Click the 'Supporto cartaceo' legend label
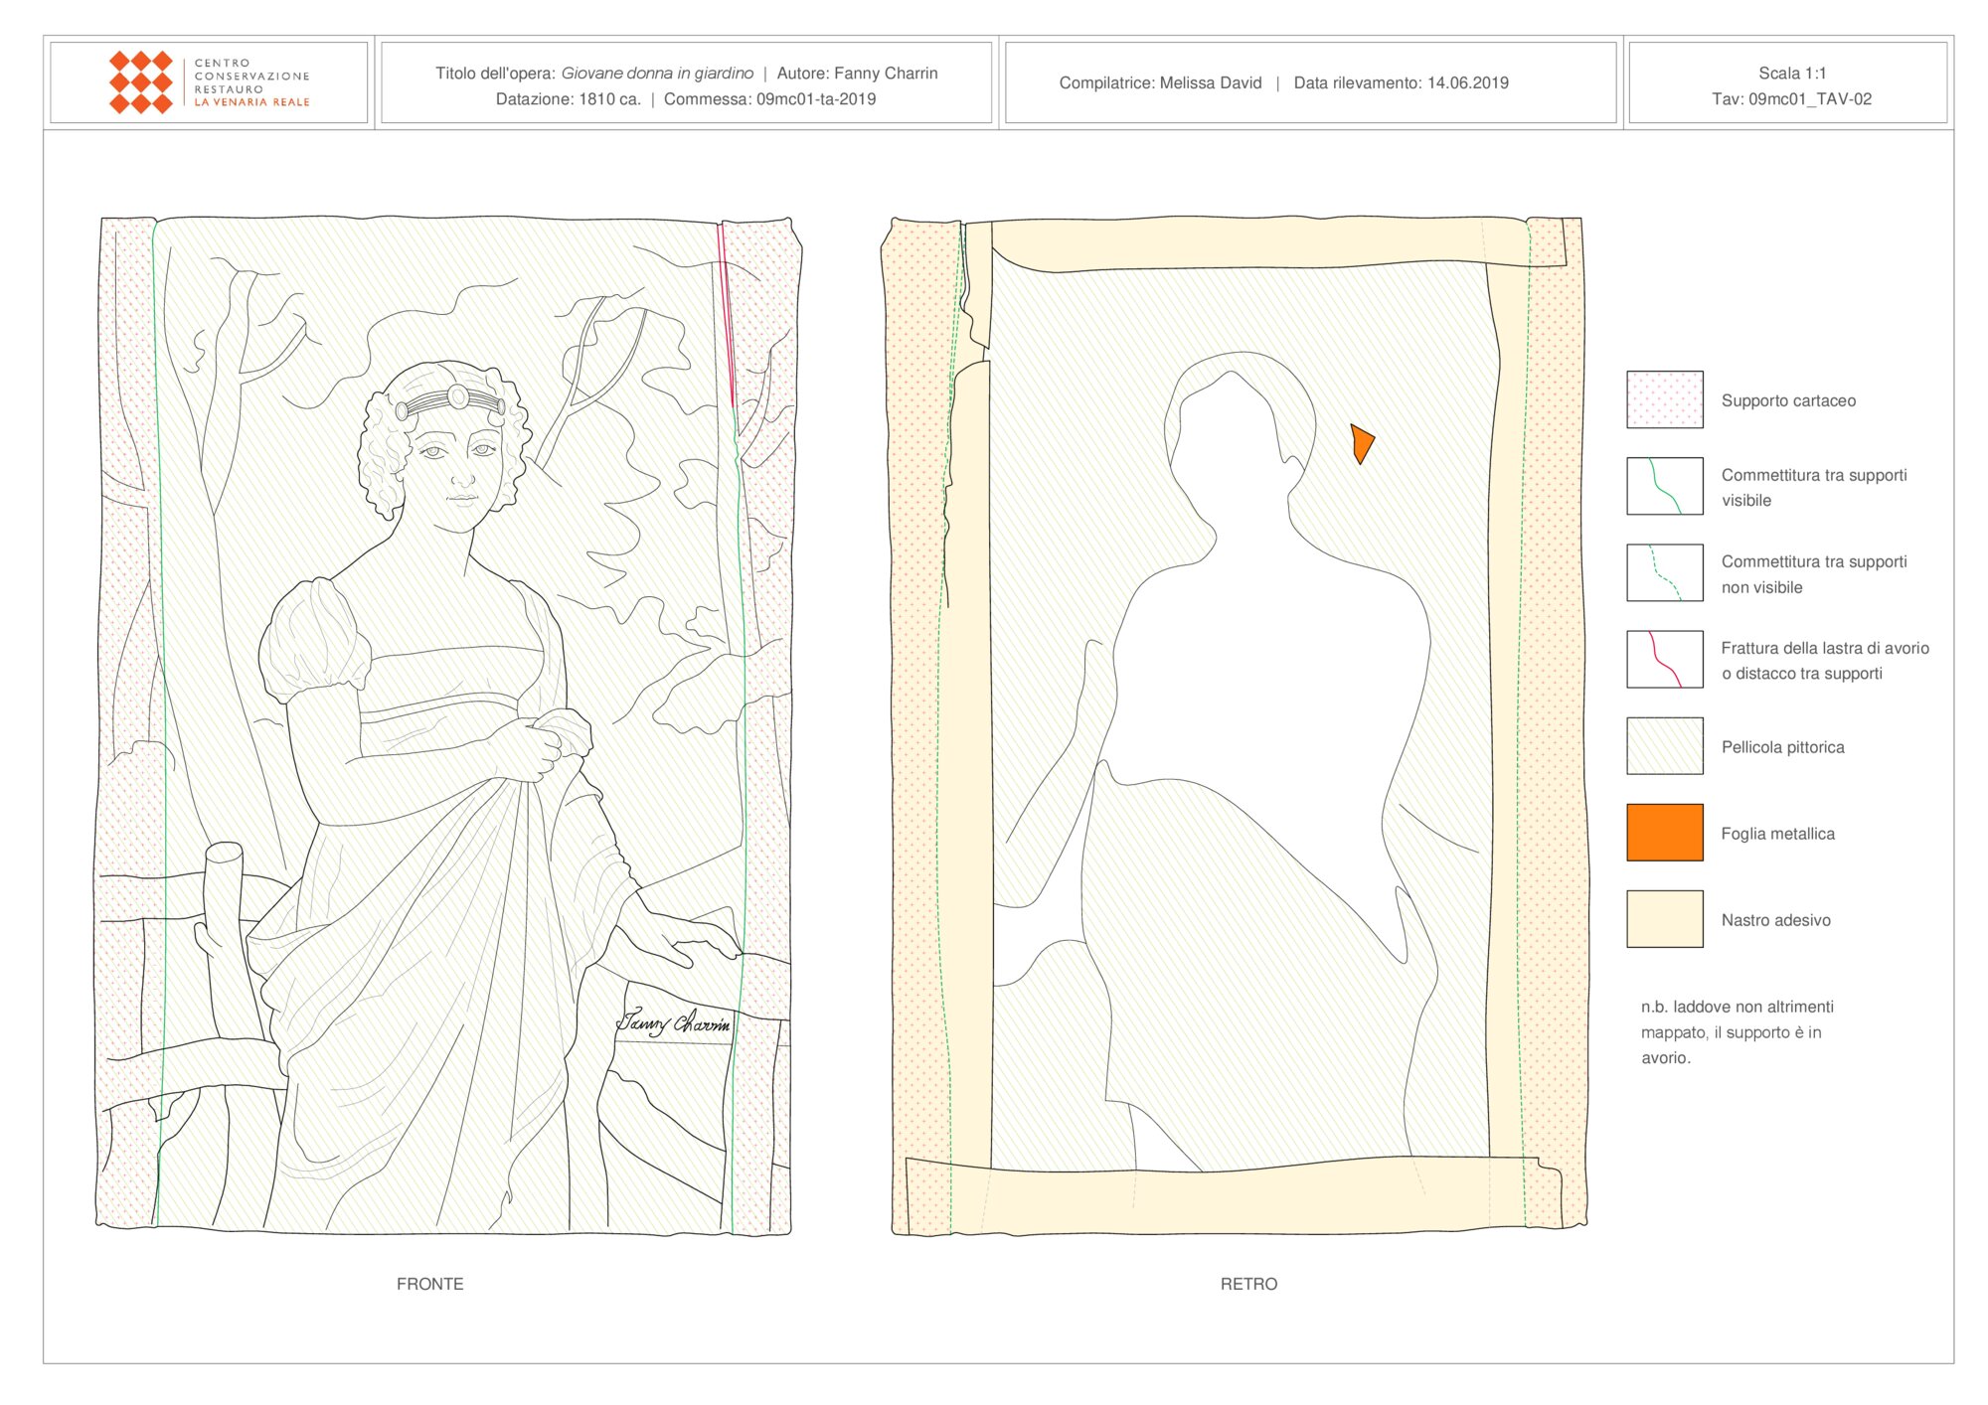1988x1405 pixels. 1788,400
